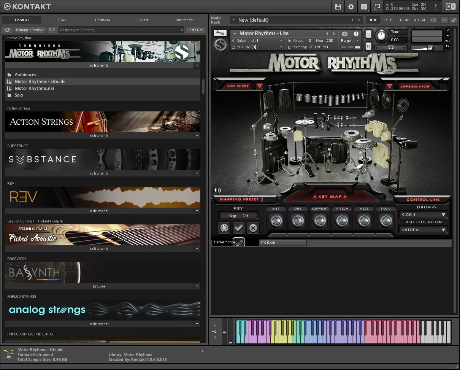
Task: Toggle the Instr Nav pane
Action: pos(196,30)
